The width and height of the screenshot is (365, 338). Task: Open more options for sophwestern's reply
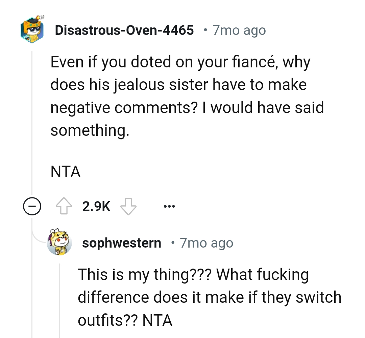pyautogui.click(x=169, y=206)
